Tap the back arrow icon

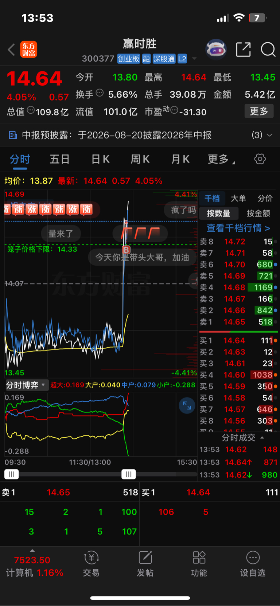click(x=11, y=50)
